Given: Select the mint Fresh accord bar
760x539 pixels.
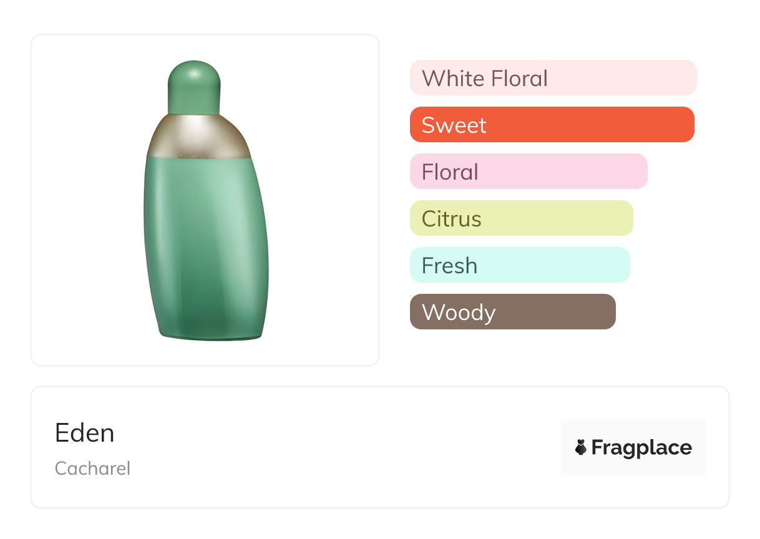Looking at the screenshot, I should click(520, 265).
